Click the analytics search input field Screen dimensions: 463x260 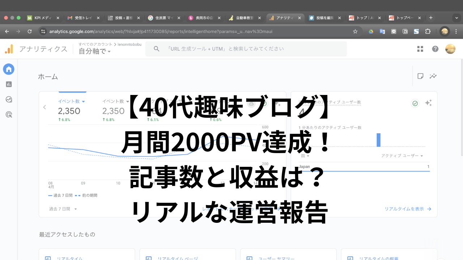pos(246,49)
